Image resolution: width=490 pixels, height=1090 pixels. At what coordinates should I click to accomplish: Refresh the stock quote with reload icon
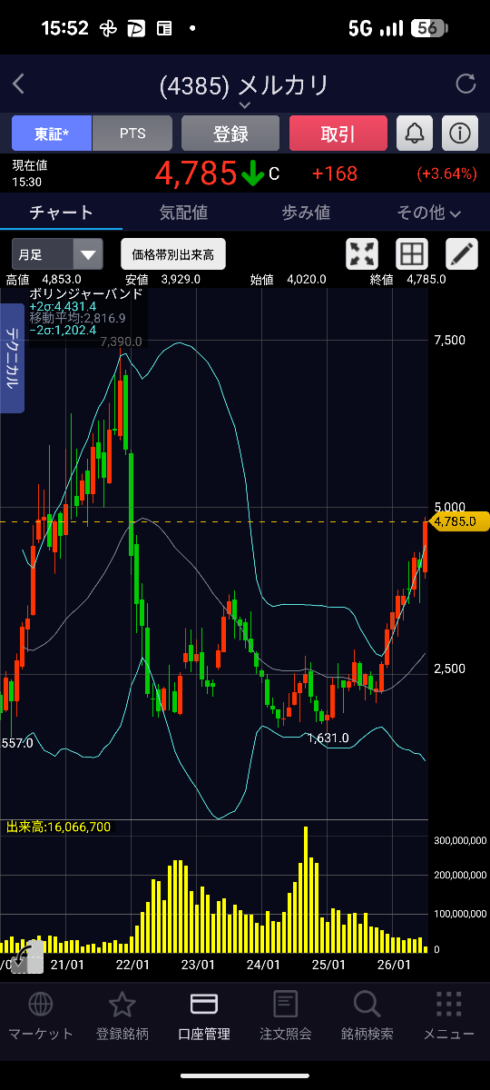click(465, 84)
